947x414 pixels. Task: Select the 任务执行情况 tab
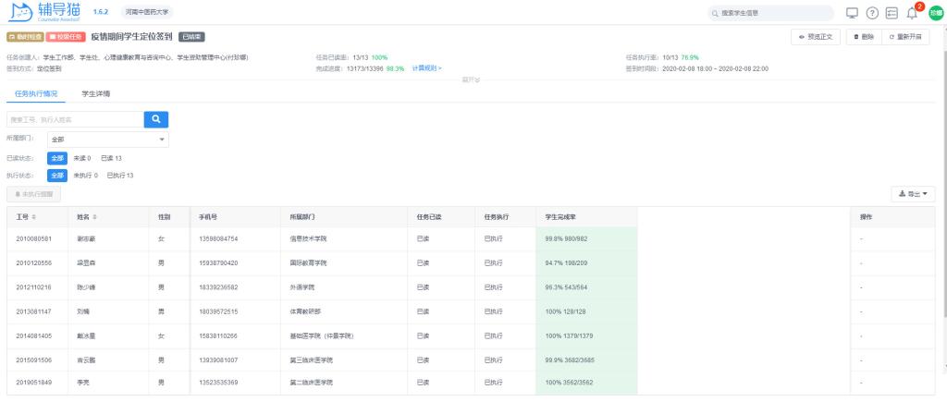[35, 93]
